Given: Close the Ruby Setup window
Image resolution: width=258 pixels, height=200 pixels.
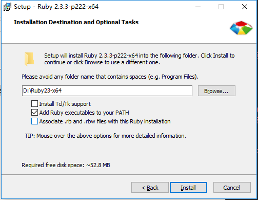Looking at the screenshot, I should (245, 7).
